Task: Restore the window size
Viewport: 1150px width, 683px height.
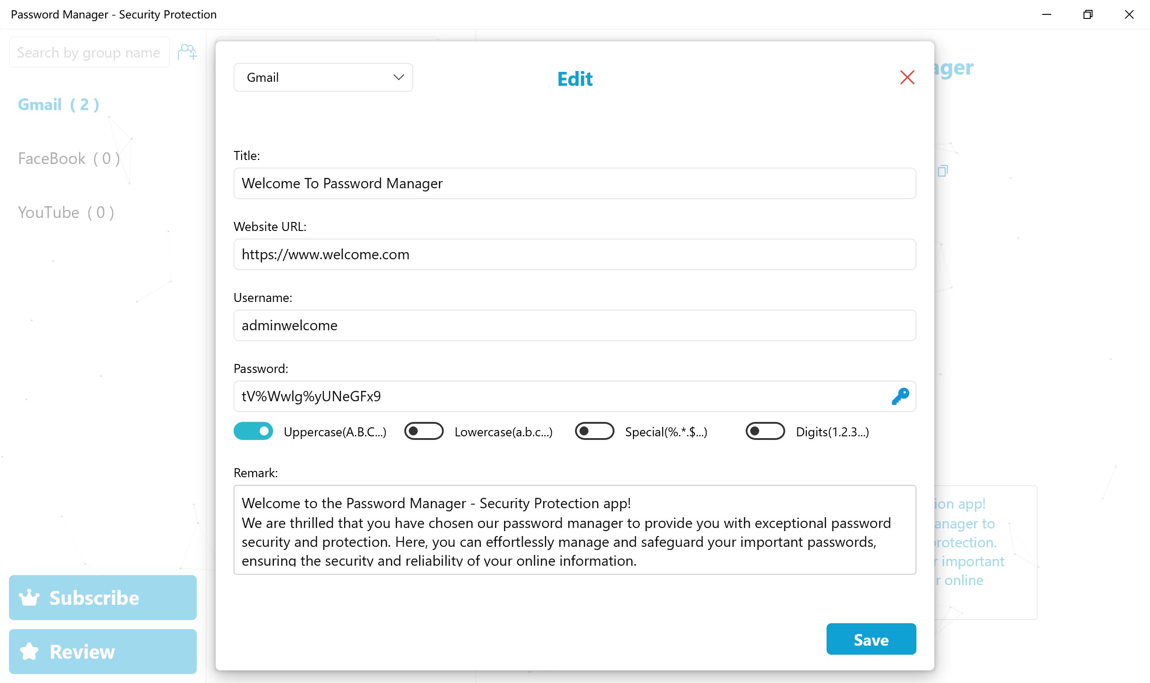Action: coord(1088,14)
